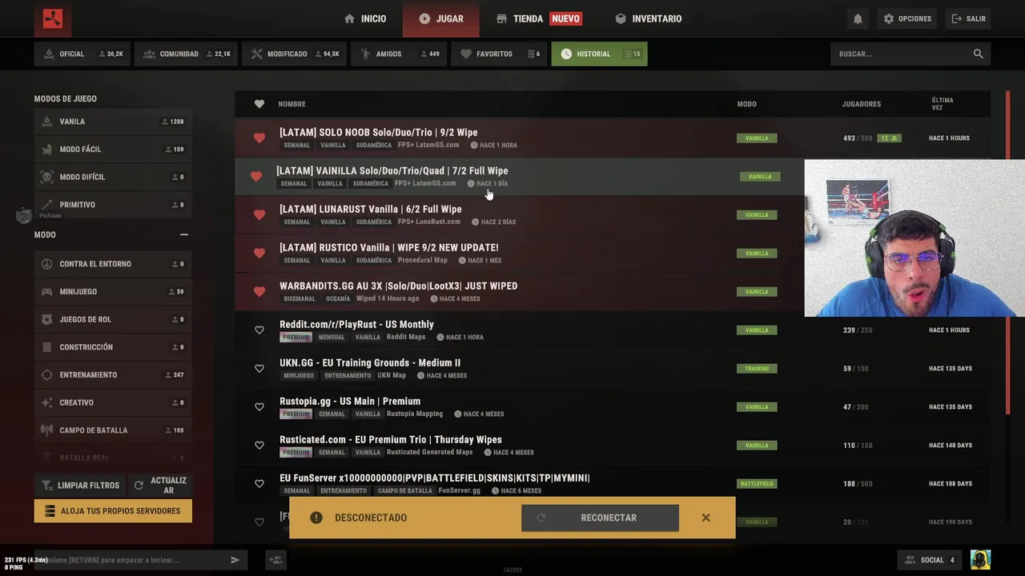Screen dimensions: 1025x576
Task: Show FAVORITOS server list
Action: tap(499, 54)
